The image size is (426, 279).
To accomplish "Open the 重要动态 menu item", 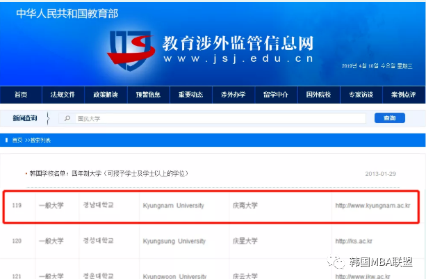I will (x=190, y=95).
